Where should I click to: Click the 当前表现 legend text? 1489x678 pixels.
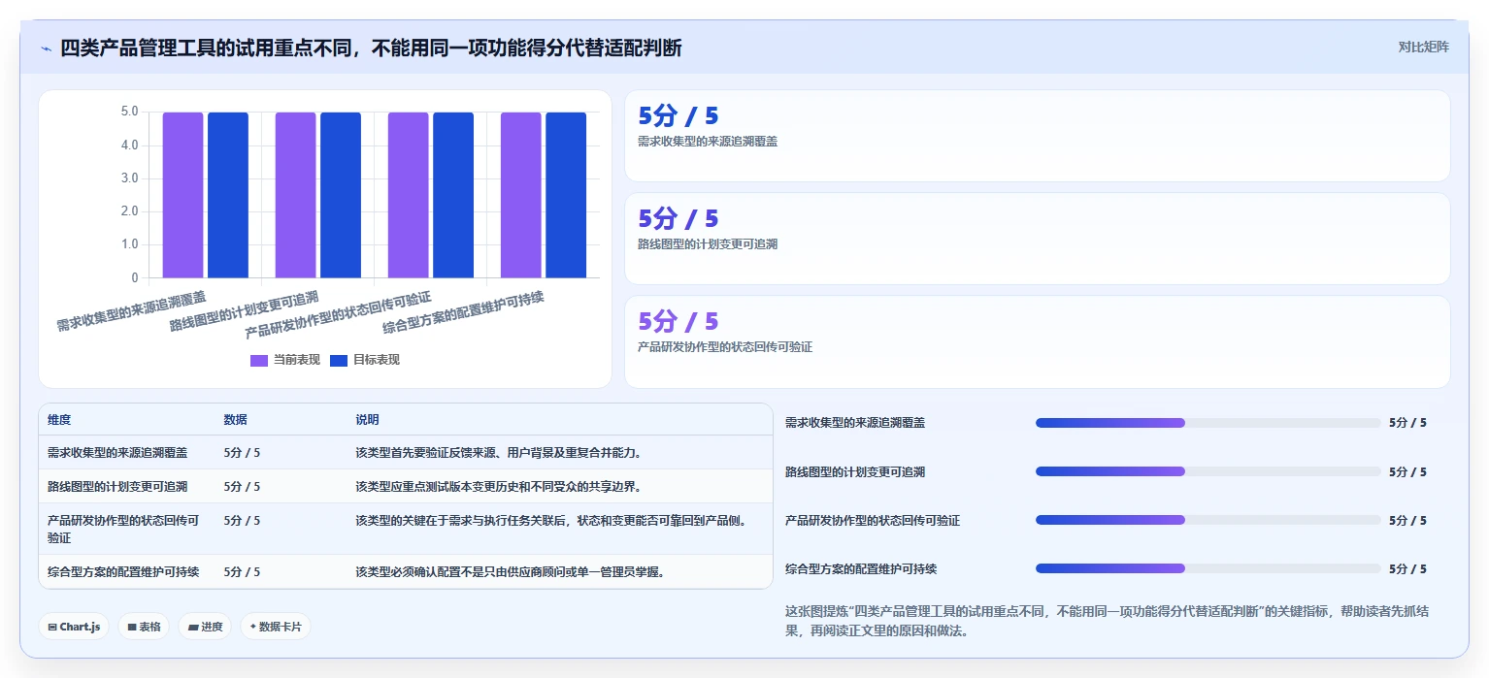click(x=296, y=360)
